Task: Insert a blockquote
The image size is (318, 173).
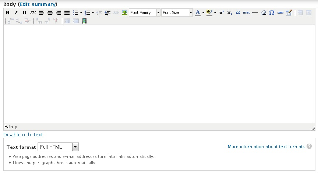Action: click(238, 13)
